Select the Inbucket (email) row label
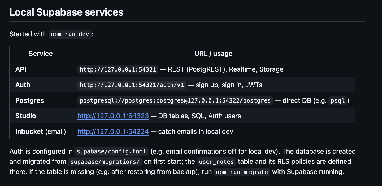The height and width of the screenshot is (186, 382). click(41, 131)
